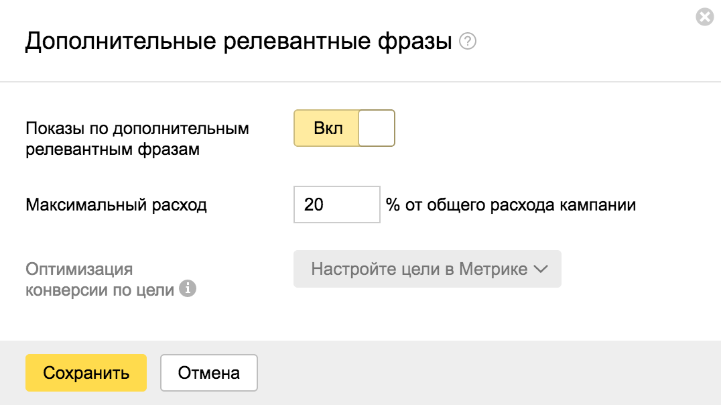
Task: Click the "% от общего расхода кампании" text
Action: click(x=511, y=205)
